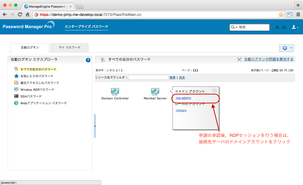Select 最近アクセスしたパスワード
The image size is (303, 185).
pyautogui.click(x=40, y=83)
